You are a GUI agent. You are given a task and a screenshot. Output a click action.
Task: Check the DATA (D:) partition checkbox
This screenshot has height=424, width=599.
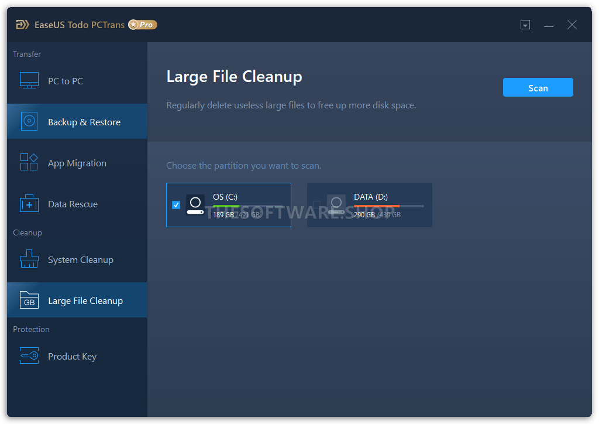[316, 205]
